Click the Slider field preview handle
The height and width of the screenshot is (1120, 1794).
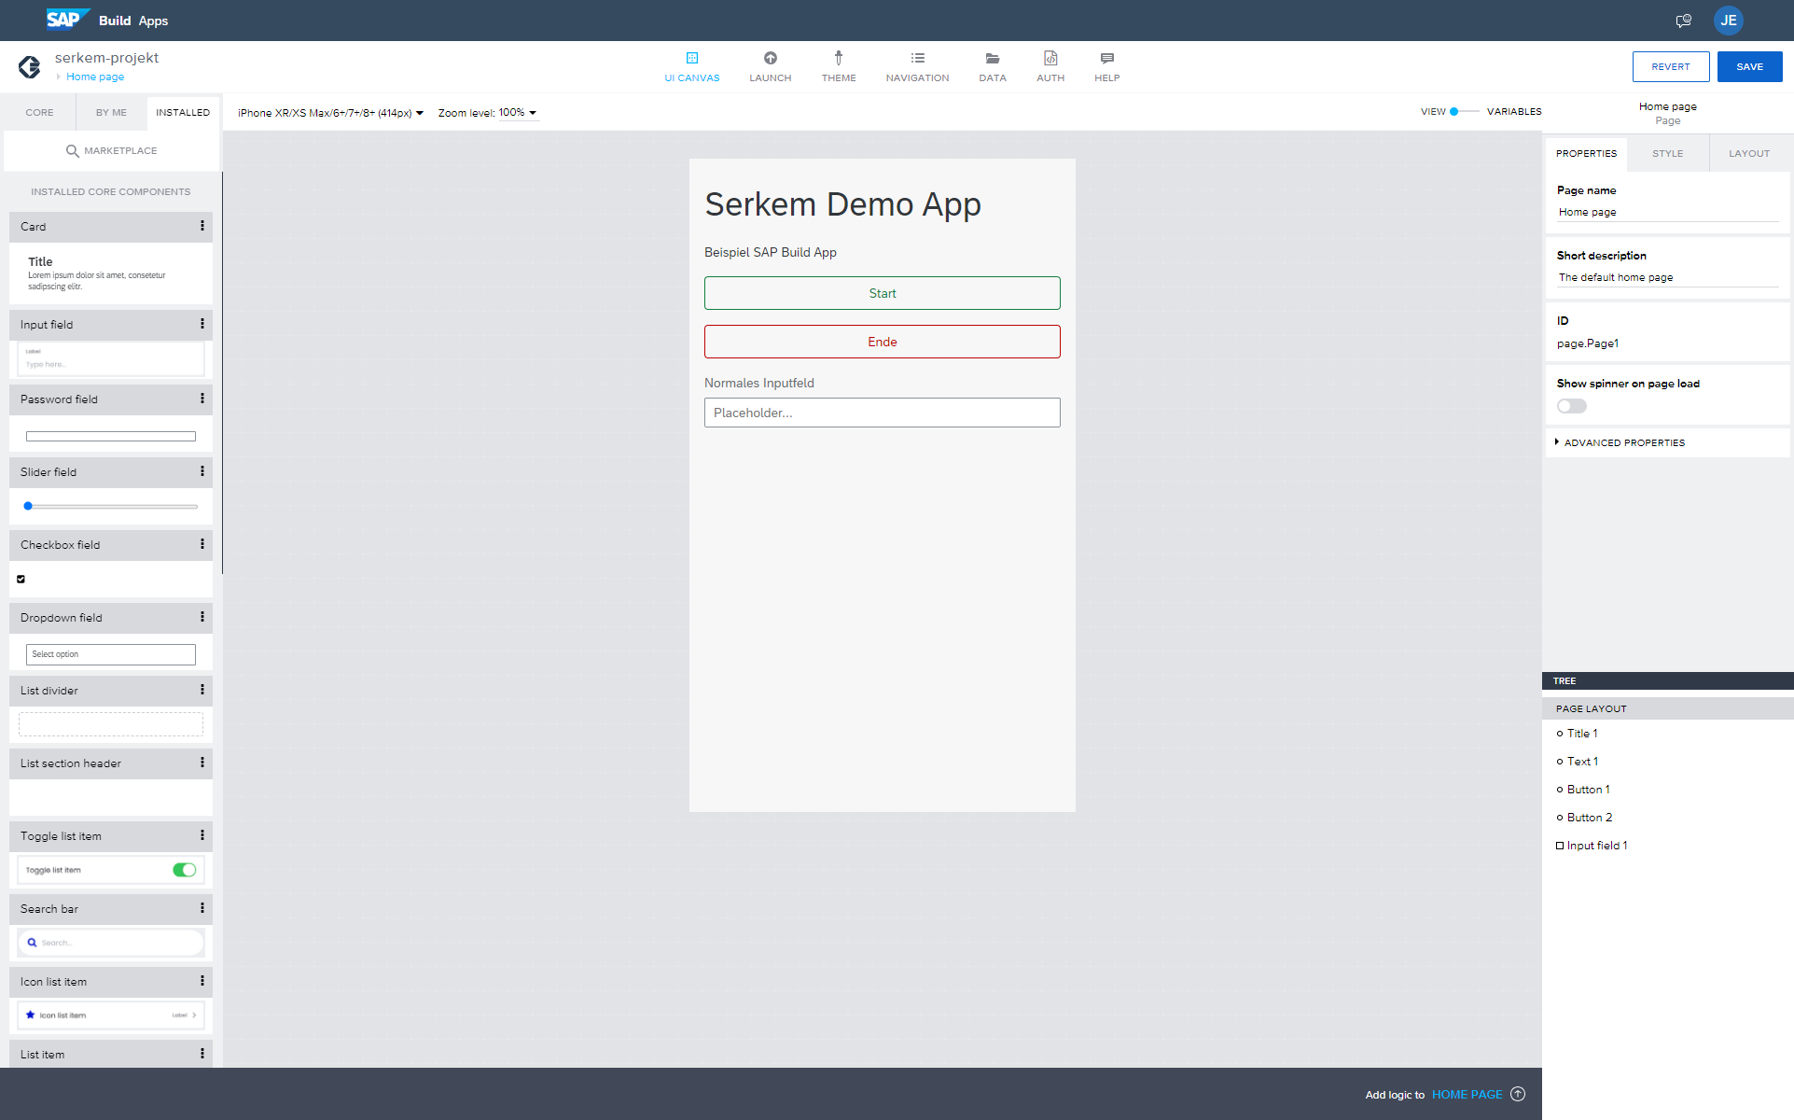[28, 506]
